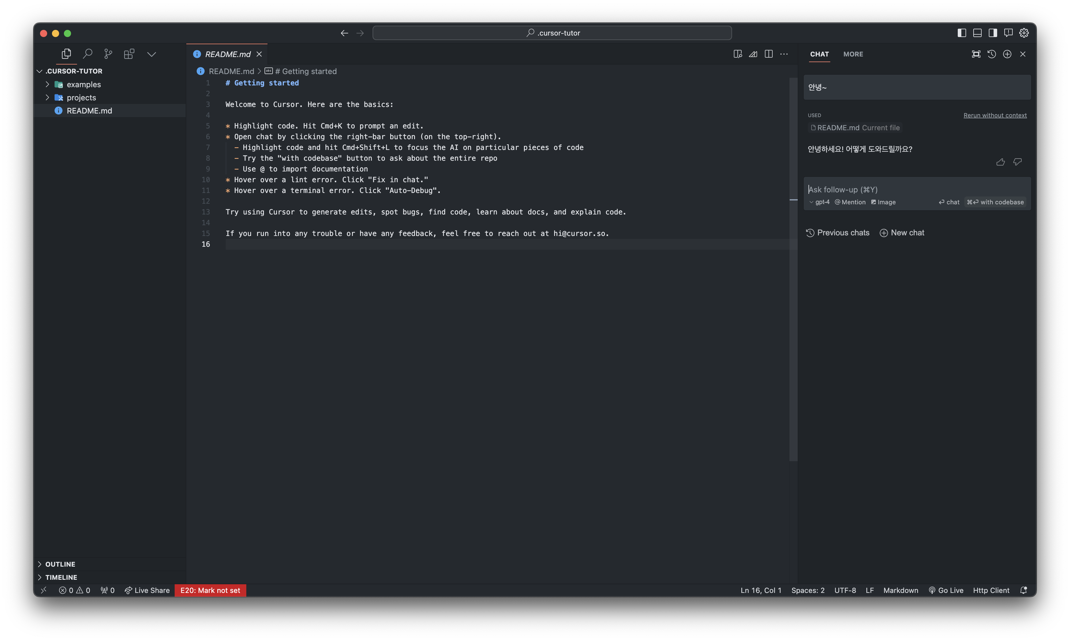This screenshot has width=1070, height=641.
Task: Switch to the MORE tab
Action: (853, 54)
